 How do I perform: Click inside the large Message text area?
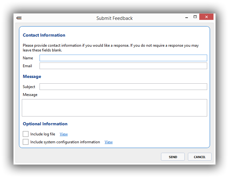pos(114,108)
